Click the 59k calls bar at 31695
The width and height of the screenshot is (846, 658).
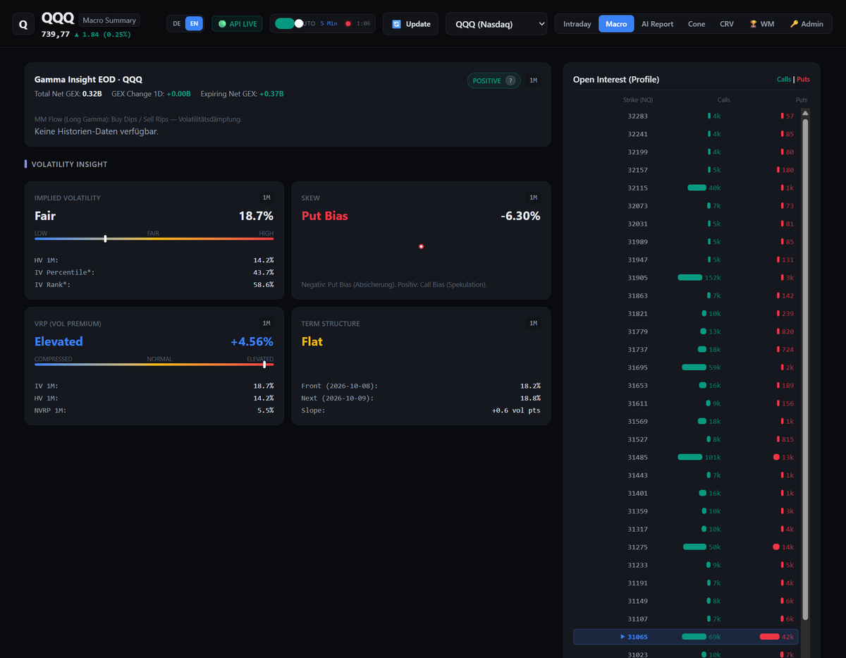(x=694, y=367)
